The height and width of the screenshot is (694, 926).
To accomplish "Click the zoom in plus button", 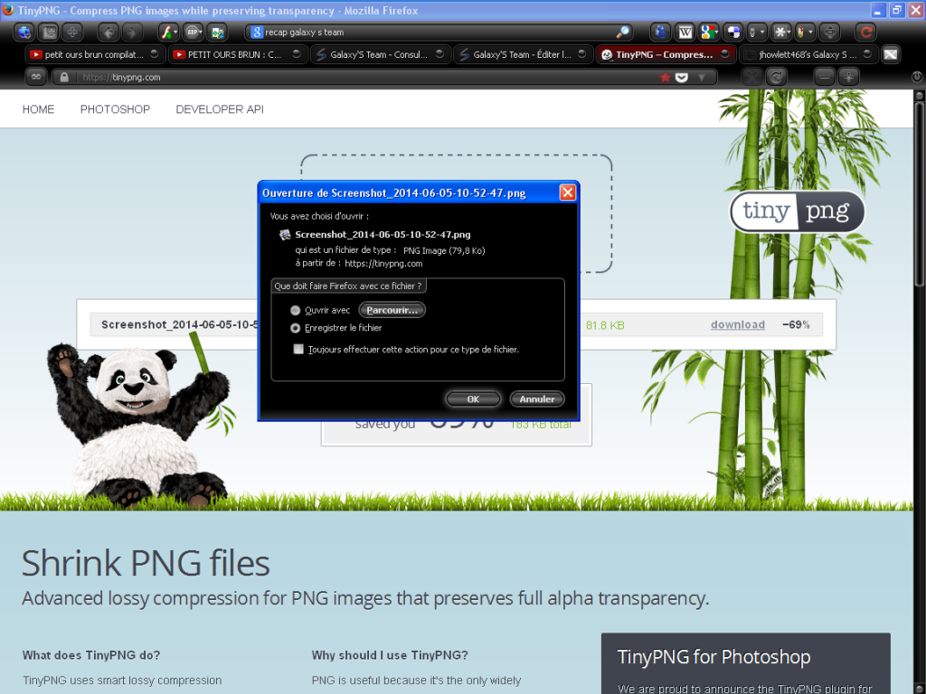I will pos(848,77).
